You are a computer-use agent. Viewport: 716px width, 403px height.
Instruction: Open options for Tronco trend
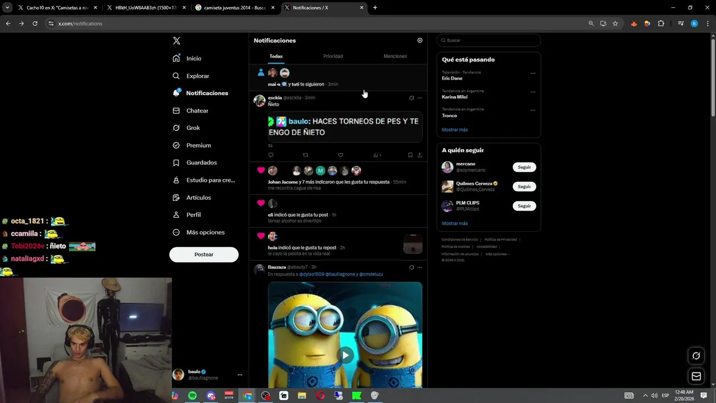pyautogui.click(x=533, y=110)
